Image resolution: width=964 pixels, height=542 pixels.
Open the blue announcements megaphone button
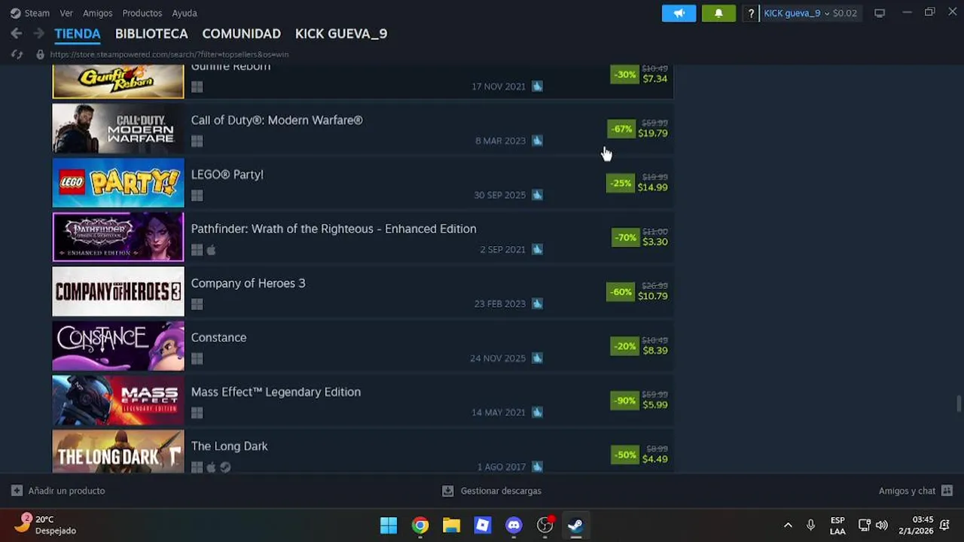tap(679, 13)
